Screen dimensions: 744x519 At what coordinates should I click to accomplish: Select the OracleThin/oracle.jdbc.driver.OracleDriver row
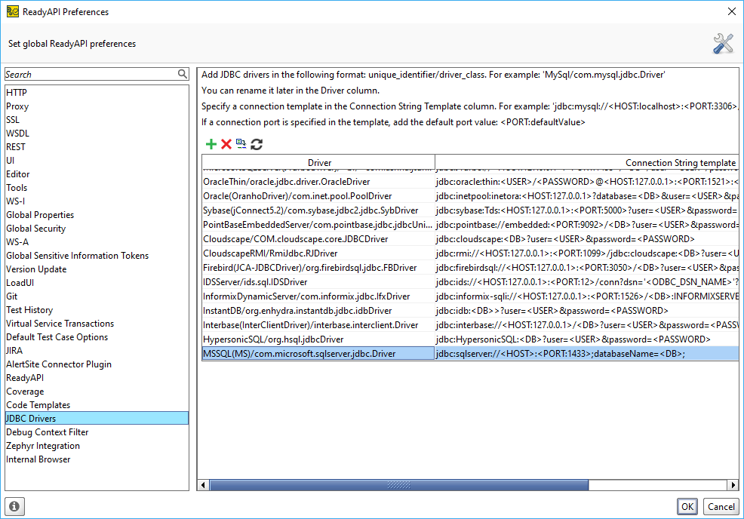click(470, 182)
